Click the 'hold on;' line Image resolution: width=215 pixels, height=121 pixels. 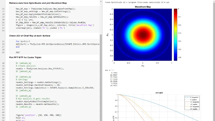point(20,118)
